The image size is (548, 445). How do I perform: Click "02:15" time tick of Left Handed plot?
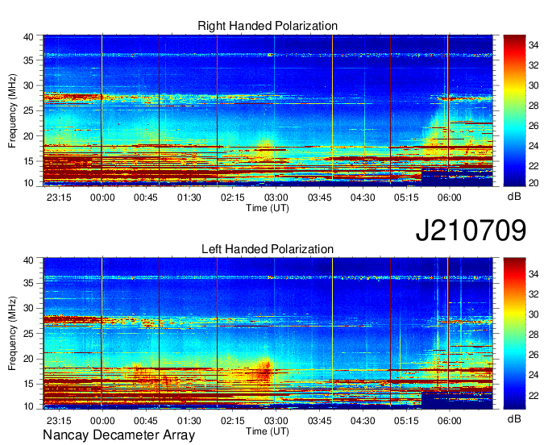232,421
